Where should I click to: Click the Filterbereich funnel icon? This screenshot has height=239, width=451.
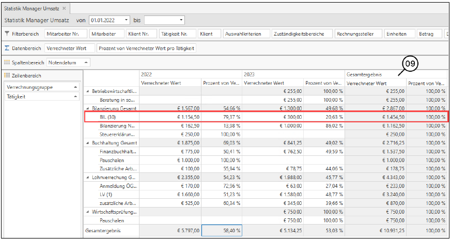[x=7, y=34]
